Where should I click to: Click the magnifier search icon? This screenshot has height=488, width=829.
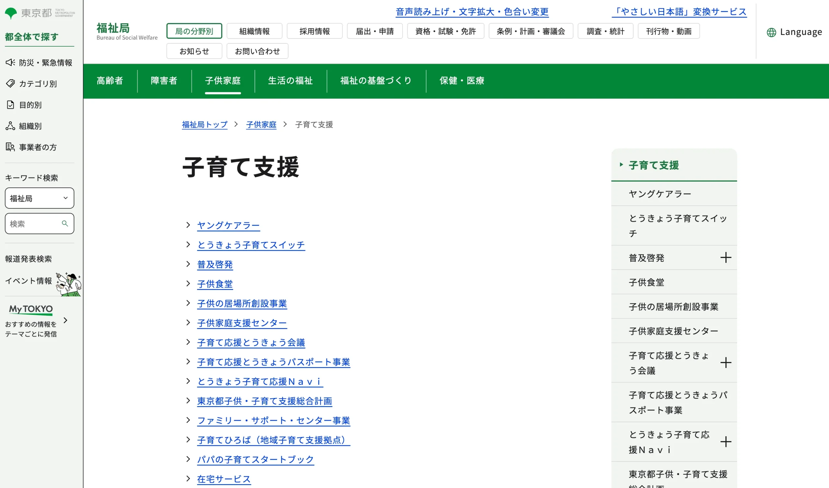pyautogui.click(x=65, y=224)
